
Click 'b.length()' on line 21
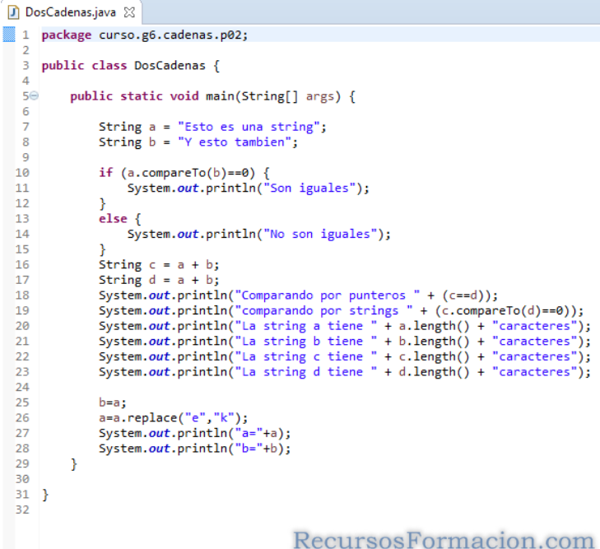click(x=434, y=342)
